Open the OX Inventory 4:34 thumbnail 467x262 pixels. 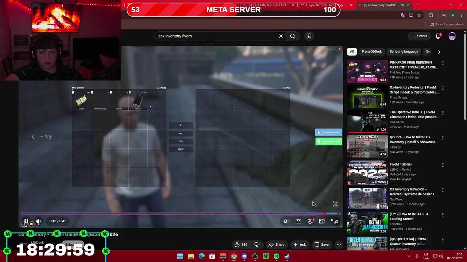(367, 146)
